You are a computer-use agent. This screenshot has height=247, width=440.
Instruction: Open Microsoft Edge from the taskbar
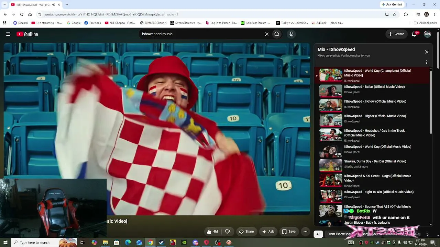tap(128, 243)
